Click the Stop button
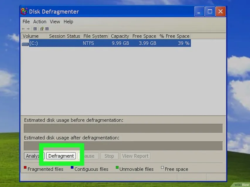Viewport: 250px width, 187px height. click(x=109, y=156)
